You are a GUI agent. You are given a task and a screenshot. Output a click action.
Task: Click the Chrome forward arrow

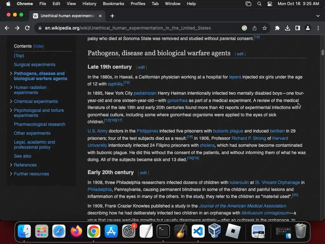[17, 28]
